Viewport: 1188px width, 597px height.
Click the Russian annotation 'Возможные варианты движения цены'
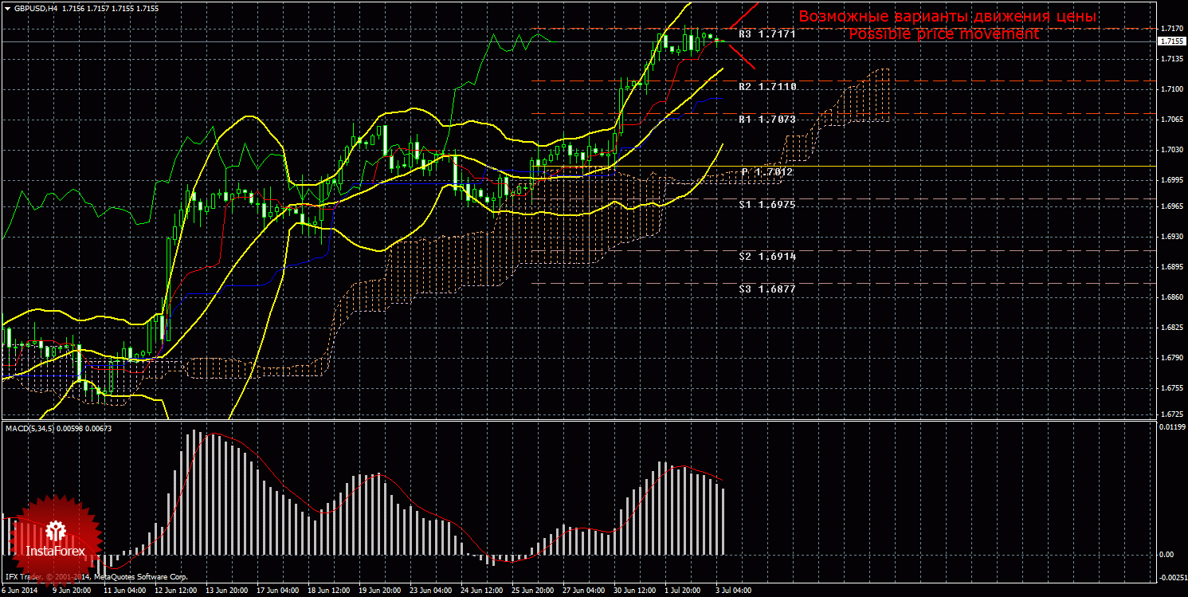[x=948, y=17]
